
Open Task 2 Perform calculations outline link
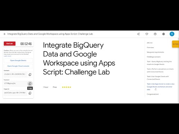pos(160,70)
